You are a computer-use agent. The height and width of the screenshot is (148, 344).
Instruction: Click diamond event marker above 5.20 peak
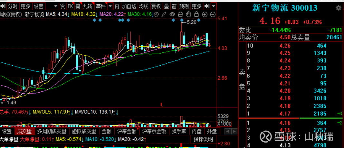point(182,20)
